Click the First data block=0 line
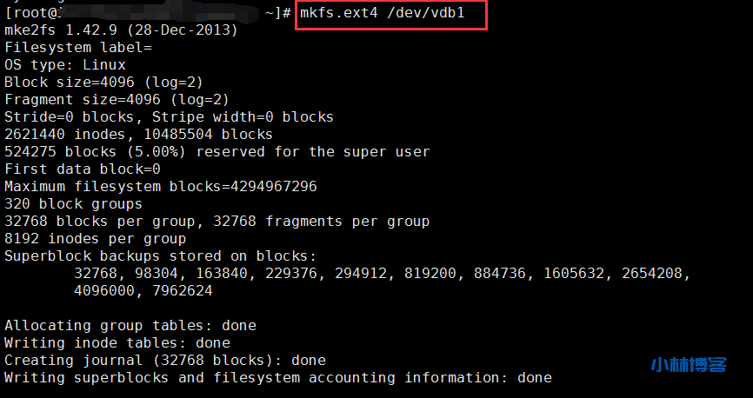753x398 pixels. pos(83,169)
